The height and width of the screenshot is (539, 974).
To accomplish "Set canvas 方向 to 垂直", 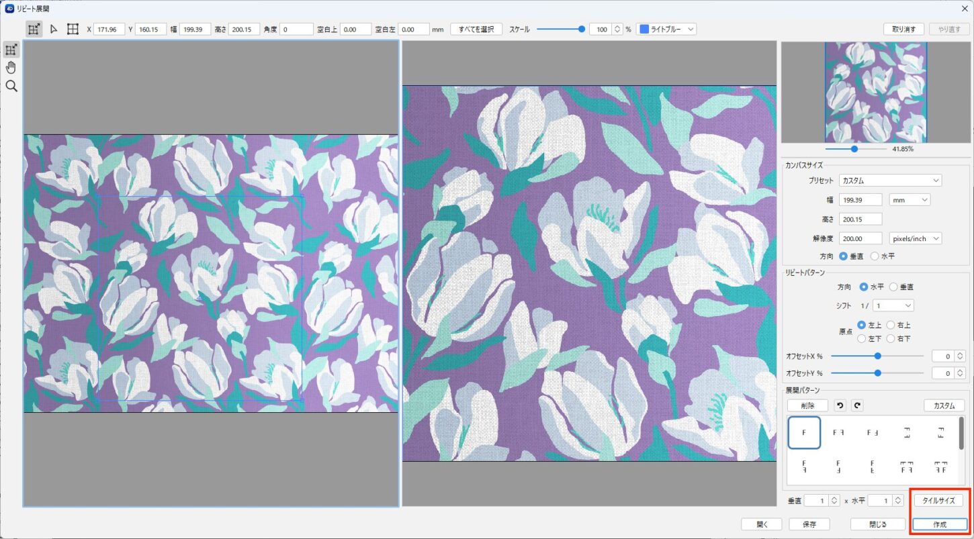I will pyautogui.click(x=844, y=256).
